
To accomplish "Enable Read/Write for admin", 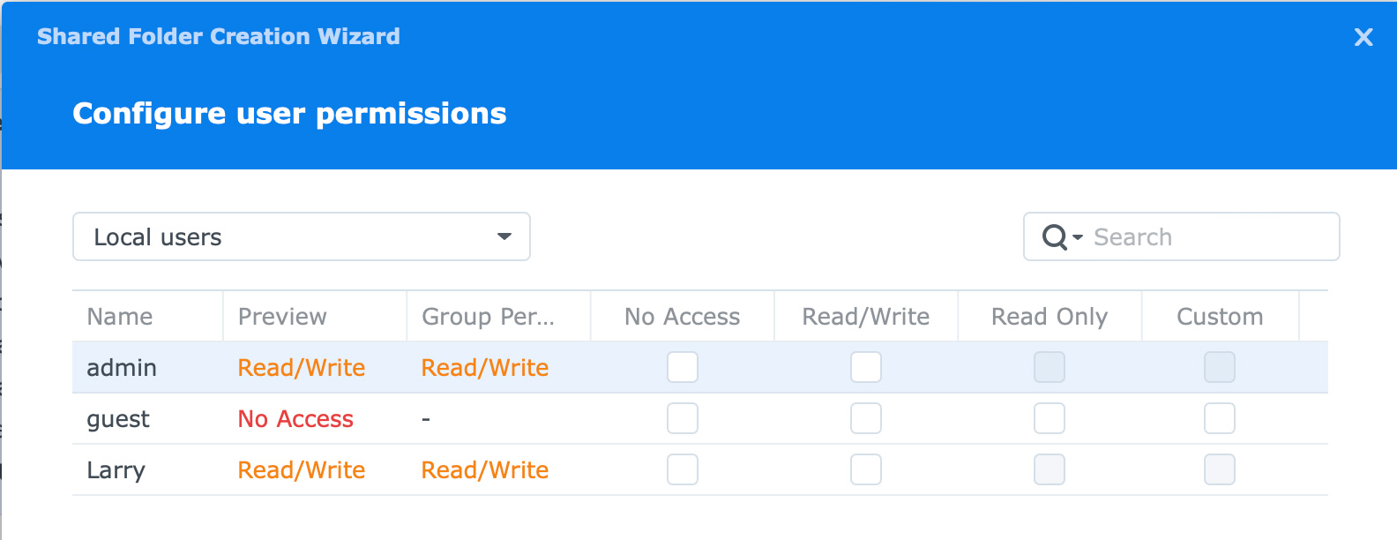I will click(x=866, y=367).
